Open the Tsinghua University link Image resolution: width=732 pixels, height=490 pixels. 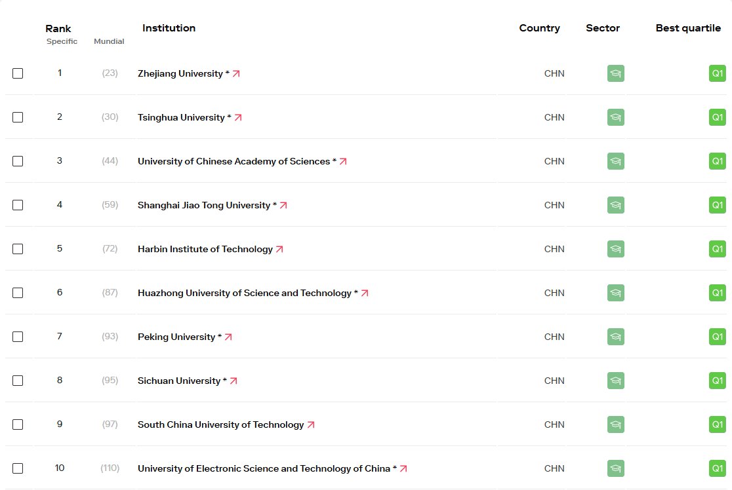pos(181,117)
